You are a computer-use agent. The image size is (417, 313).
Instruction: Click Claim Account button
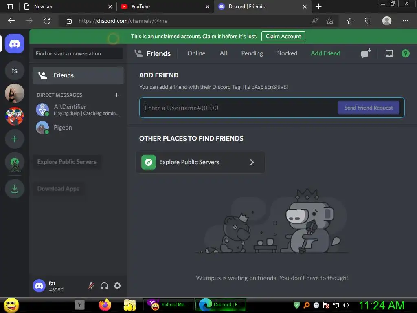[x=283, y=36]
